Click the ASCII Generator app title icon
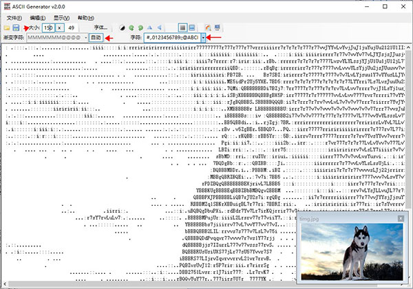The height and width of the screenshot is (289, 413). pos(7,6)
